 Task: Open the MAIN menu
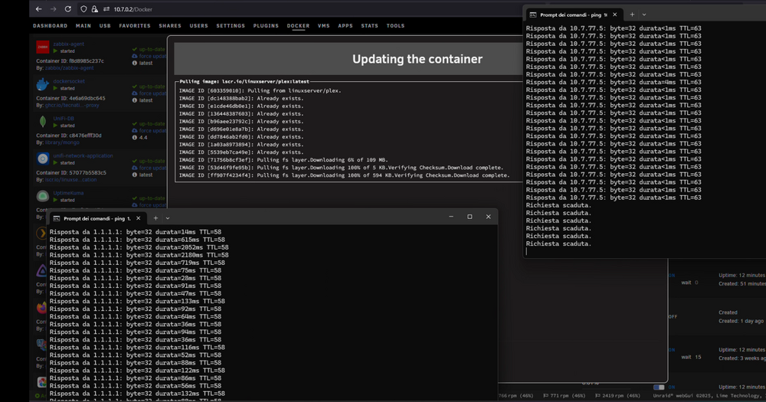click(83, 26)
